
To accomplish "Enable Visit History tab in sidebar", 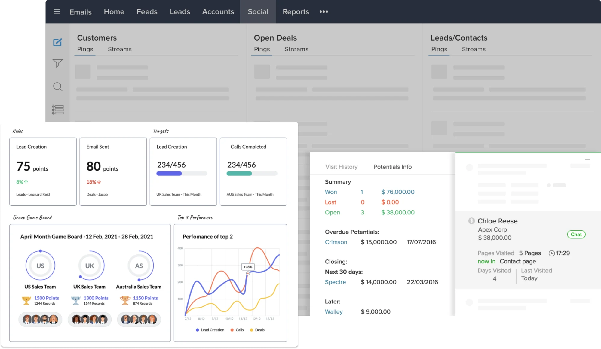I will coord(341,167).
